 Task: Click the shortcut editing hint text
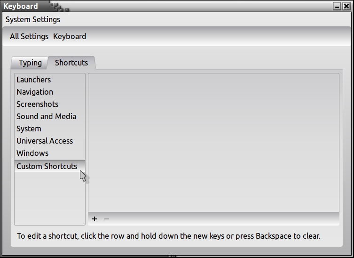coord(168,236)
